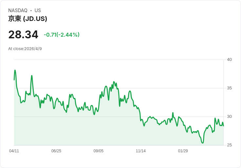Click the 25 price axis label
Image resolution: width=241 pixels, height=168 pixels.
229,145
